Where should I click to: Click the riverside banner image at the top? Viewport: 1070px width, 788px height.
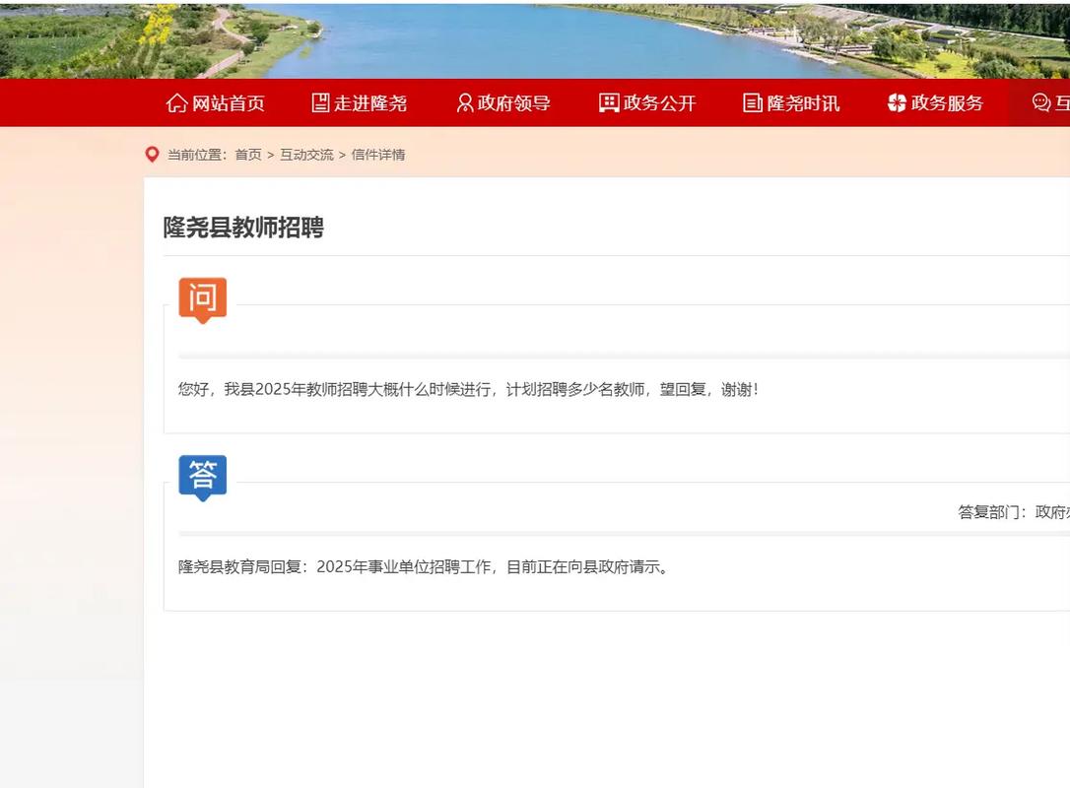click(x=535, y=36)
